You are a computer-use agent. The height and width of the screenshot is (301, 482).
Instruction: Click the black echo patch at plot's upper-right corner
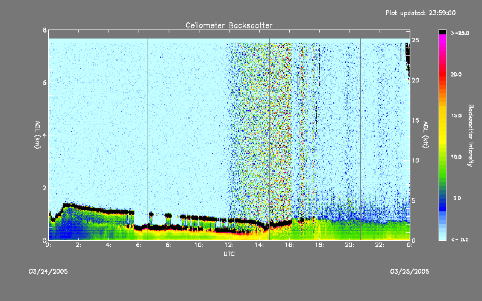coord(408,60)
